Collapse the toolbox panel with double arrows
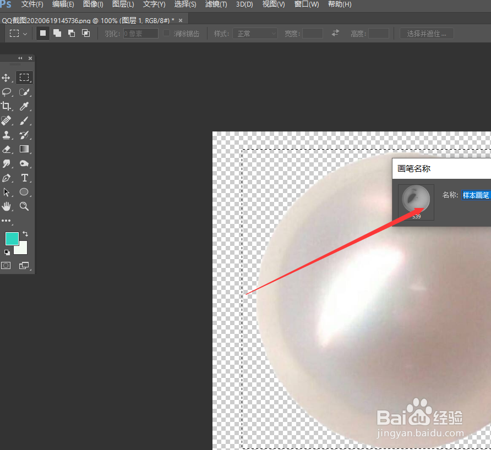491x450 pixels. coord(20,58)
